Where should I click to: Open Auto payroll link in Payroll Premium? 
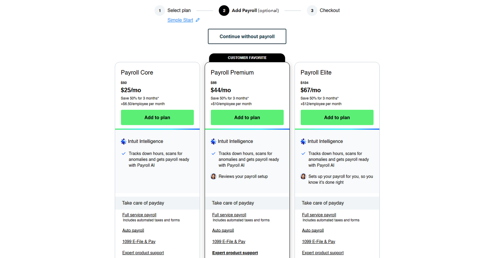click(223, 230)
